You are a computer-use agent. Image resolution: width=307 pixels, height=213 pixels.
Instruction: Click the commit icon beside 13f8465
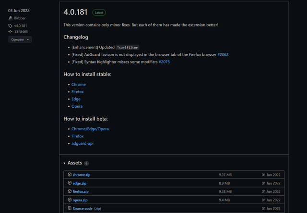[x=11, y=31]
